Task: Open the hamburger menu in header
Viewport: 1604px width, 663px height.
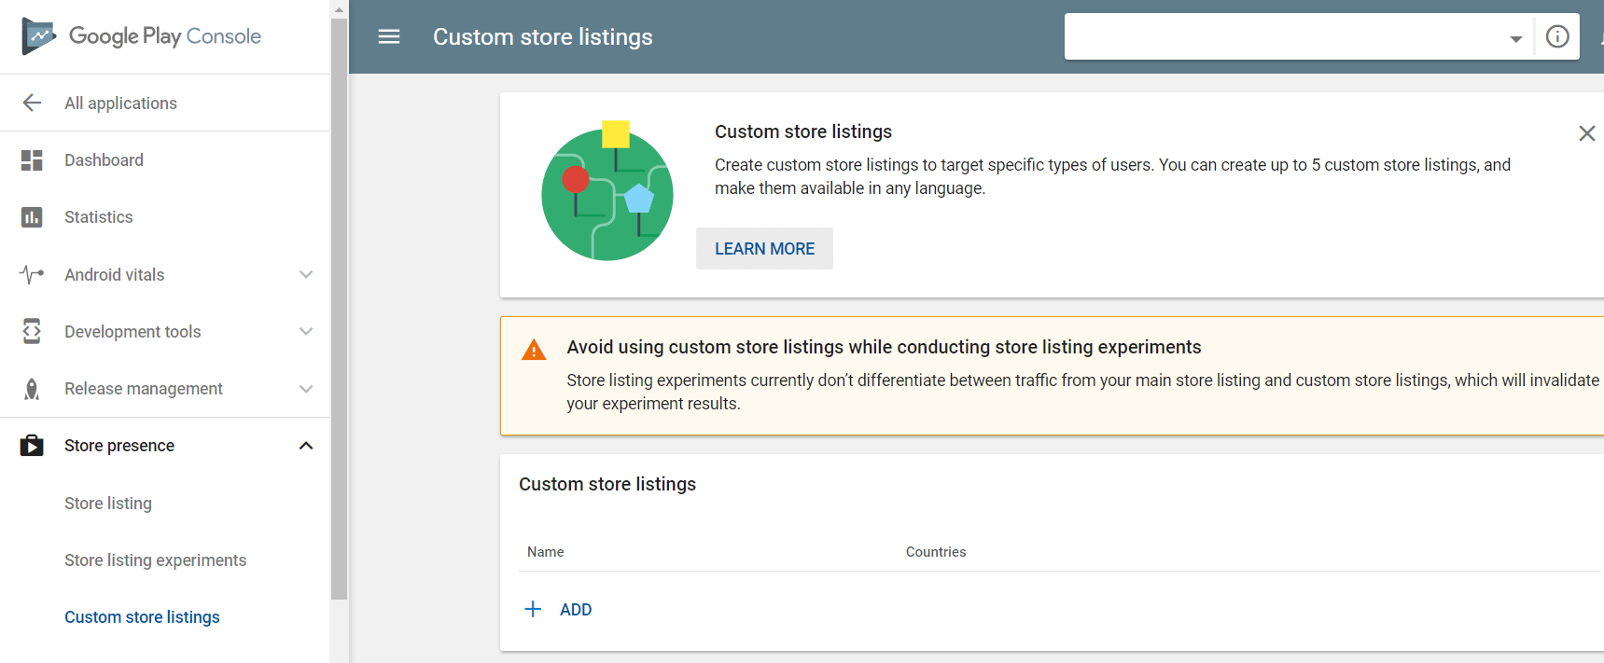Action: click(389, 36)
